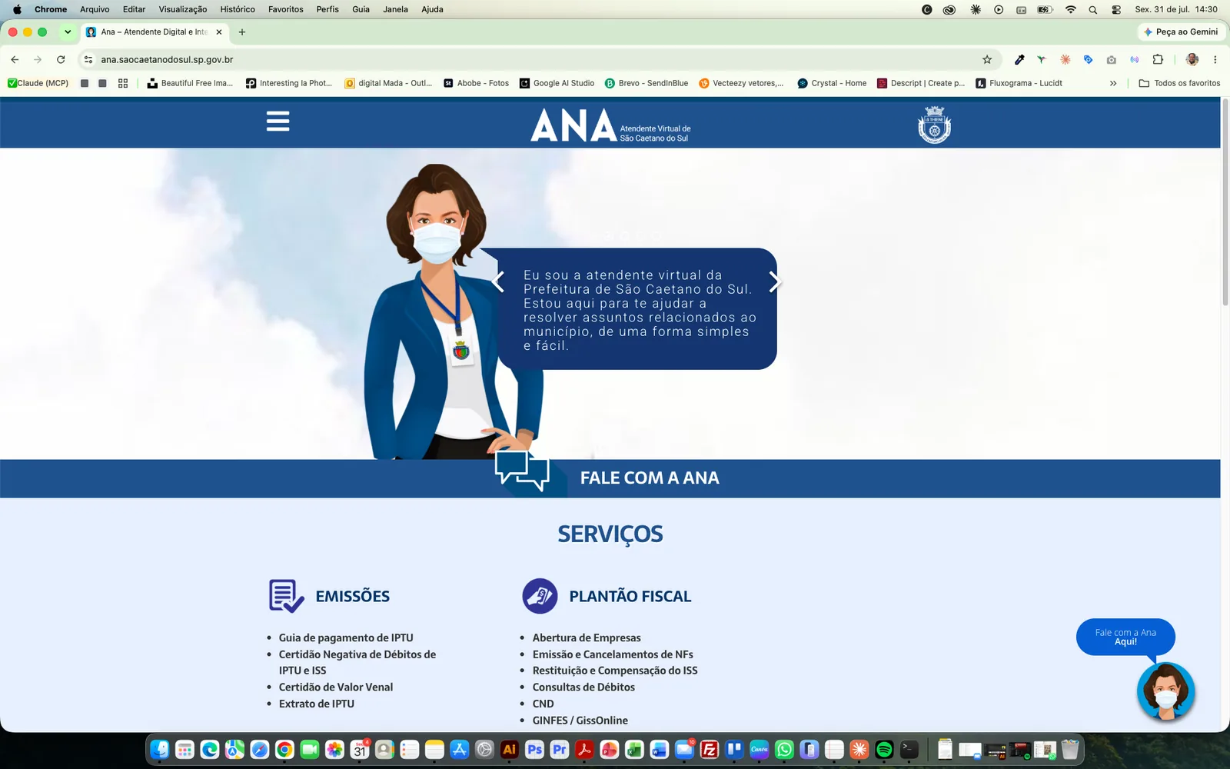Go to previous slide with left arrow
The image size is (1230, 769).
(x=498, y=282)
